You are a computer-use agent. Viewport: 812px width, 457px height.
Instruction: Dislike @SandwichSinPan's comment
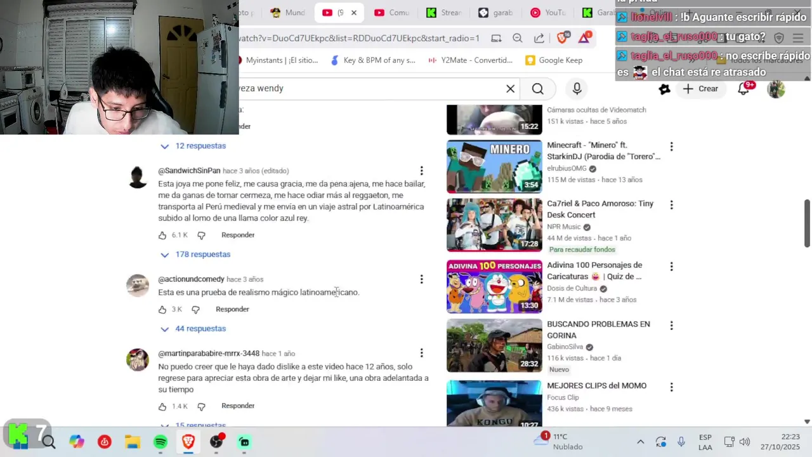(x=201, y=235)
